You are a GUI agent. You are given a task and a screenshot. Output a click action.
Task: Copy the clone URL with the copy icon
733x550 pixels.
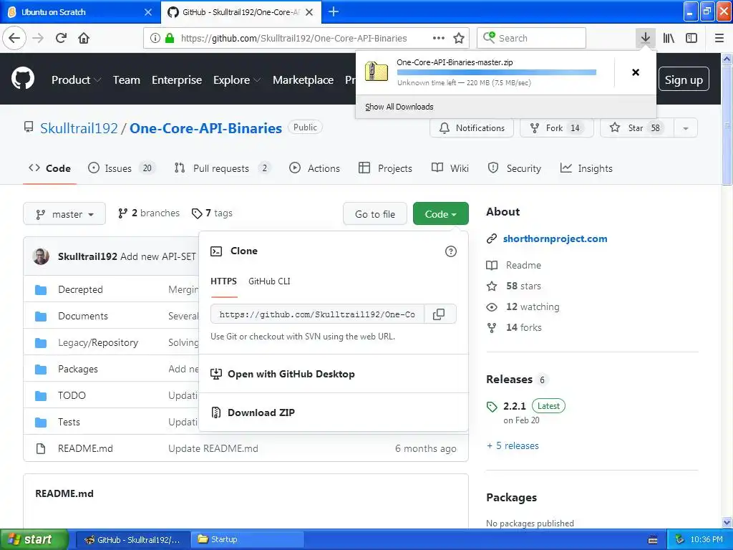coord(439,314)
